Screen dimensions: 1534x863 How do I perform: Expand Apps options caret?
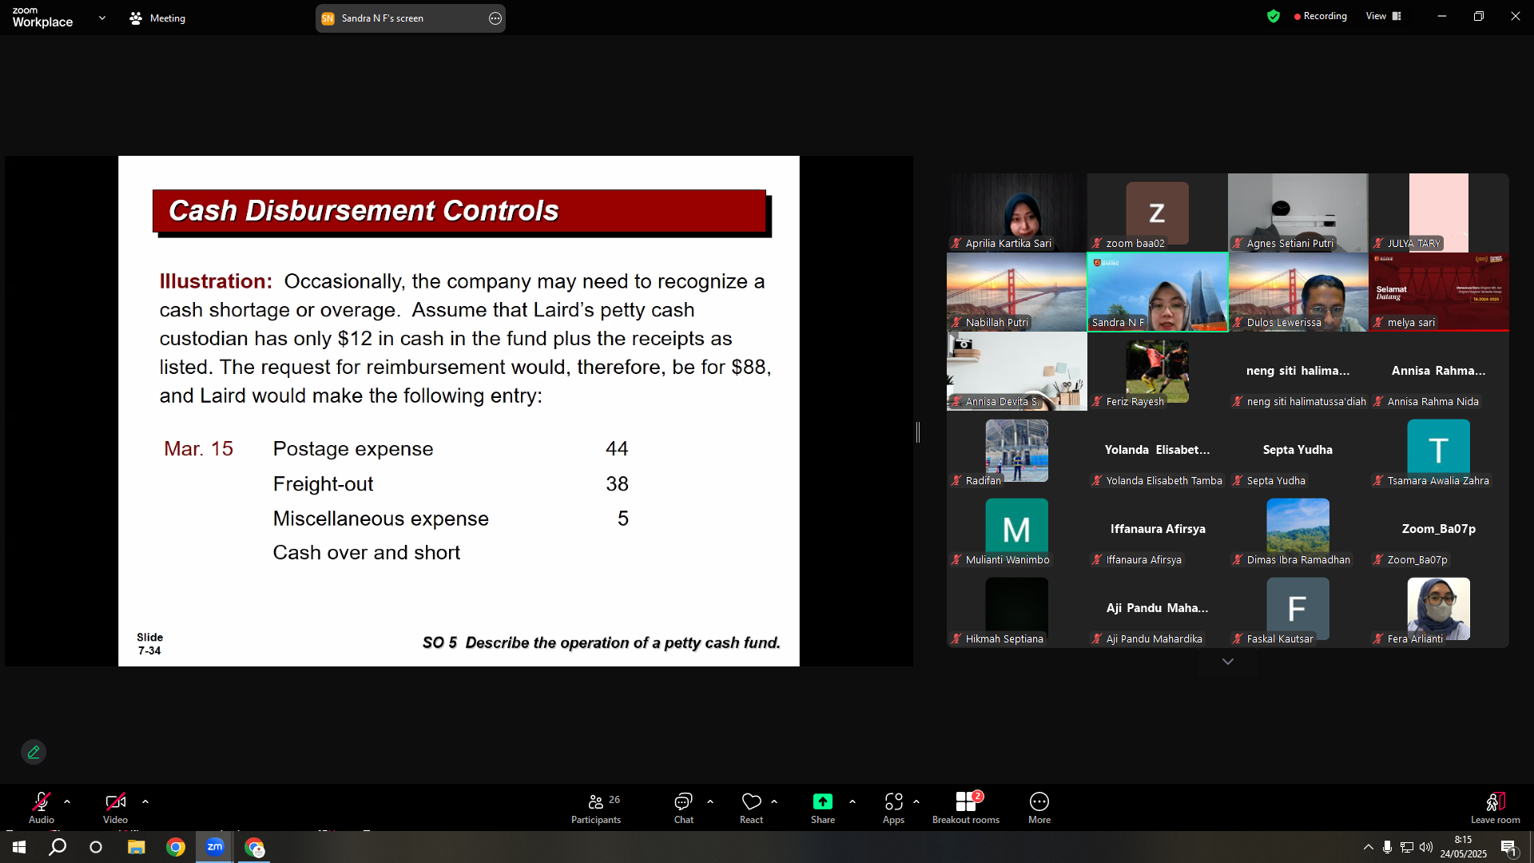coord(916,801)
